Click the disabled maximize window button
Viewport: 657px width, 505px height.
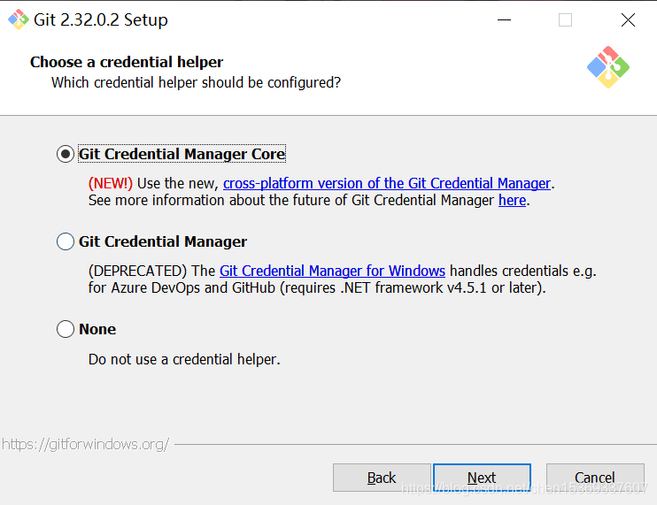tap(565, 19)
